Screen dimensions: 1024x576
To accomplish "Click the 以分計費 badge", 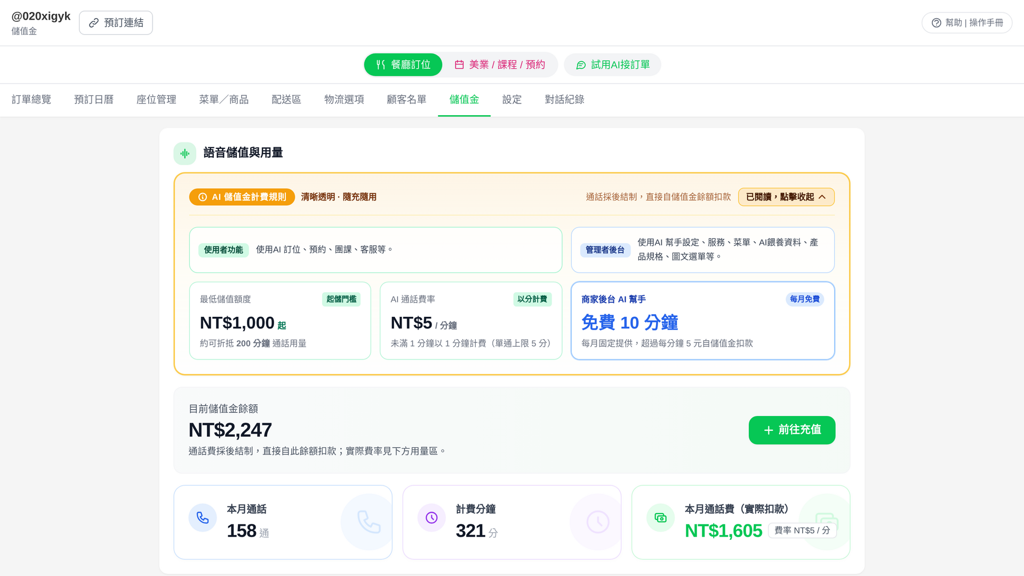I will pos(532,299).
